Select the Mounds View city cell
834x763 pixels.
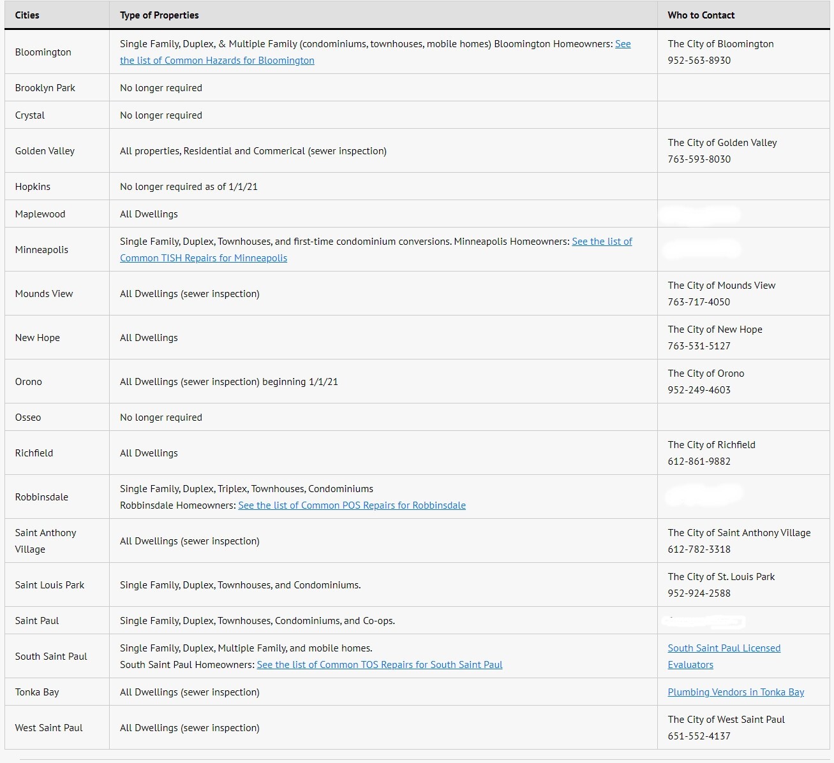(x=57, y=294)
